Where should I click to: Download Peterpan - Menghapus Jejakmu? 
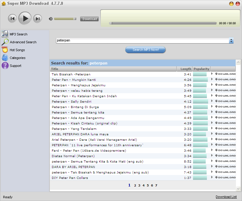pos(225,85)
